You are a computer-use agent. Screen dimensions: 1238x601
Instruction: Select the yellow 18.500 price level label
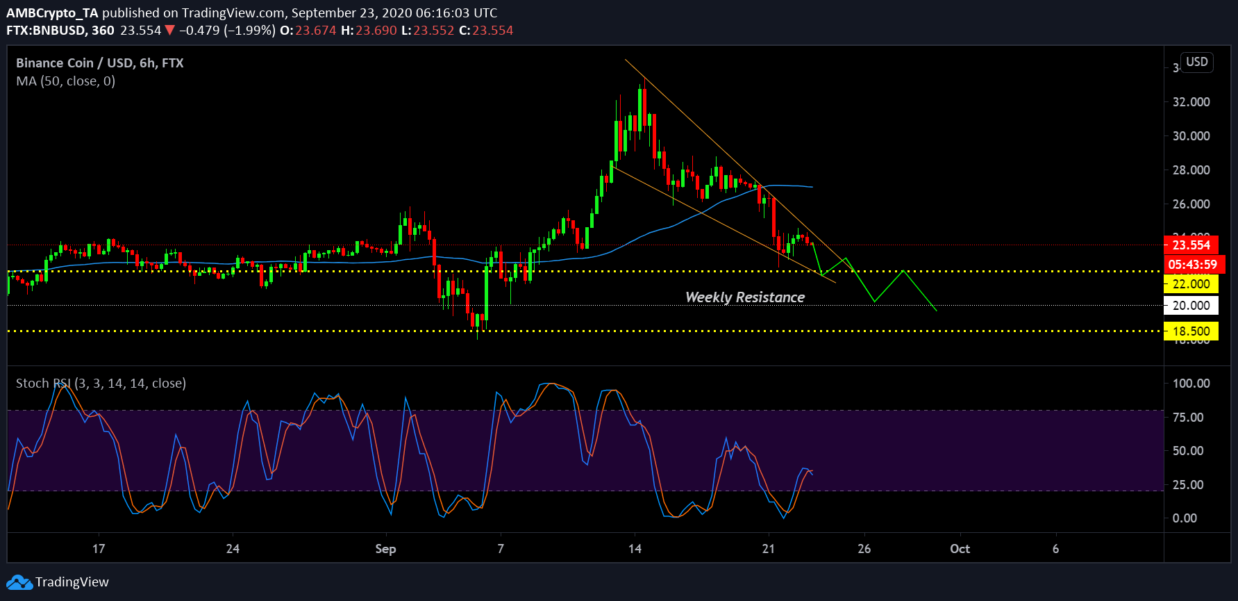pyautogui.click(x=1191, y=331)
